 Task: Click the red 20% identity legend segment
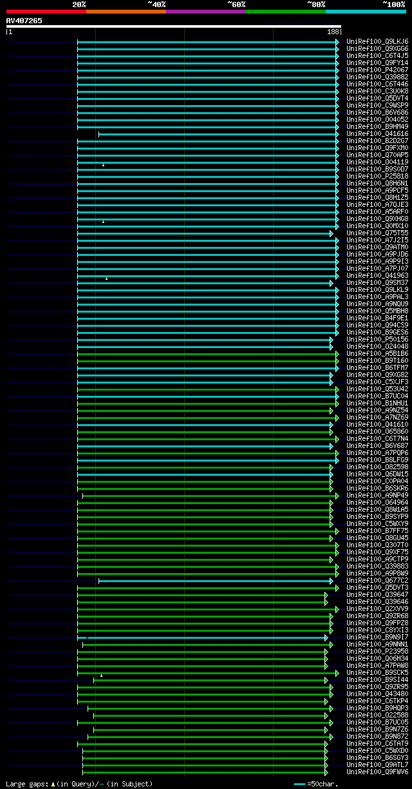46,12
